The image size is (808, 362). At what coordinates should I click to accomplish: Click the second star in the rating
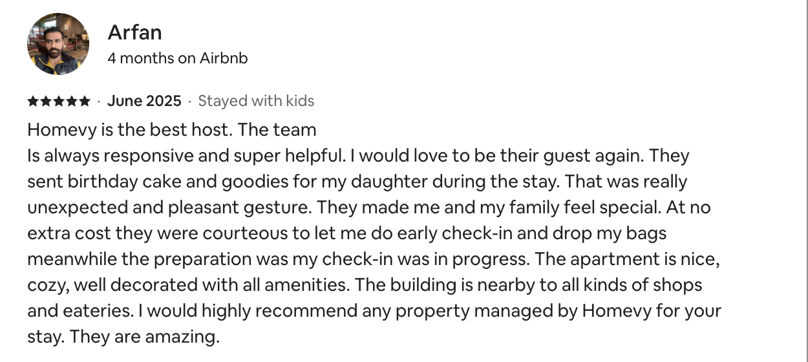tap(46, 101)
